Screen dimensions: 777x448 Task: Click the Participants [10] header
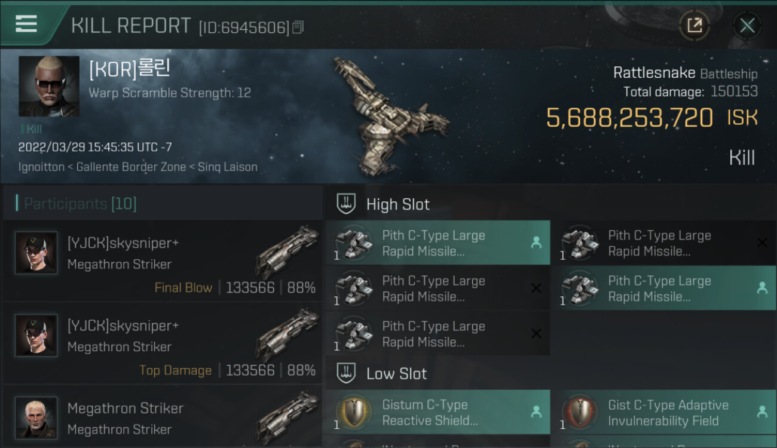[x=80, y=204]
